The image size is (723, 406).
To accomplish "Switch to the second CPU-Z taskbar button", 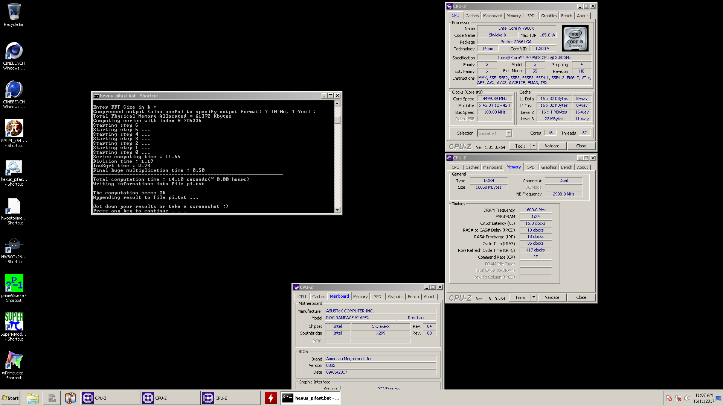I will coord(170,398).
